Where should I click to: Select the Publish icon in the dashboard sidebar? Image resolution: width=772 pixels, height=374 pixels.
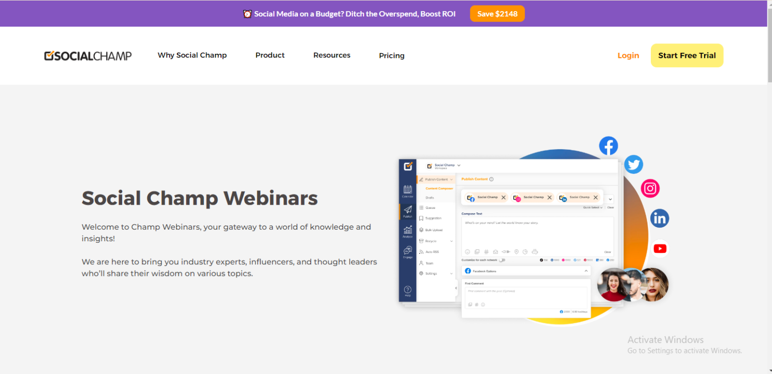[407, 209]
